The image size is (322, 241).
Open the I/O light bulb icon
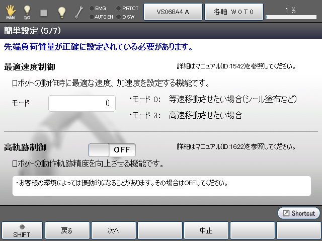pyautogui.click(x=27, y=11)
